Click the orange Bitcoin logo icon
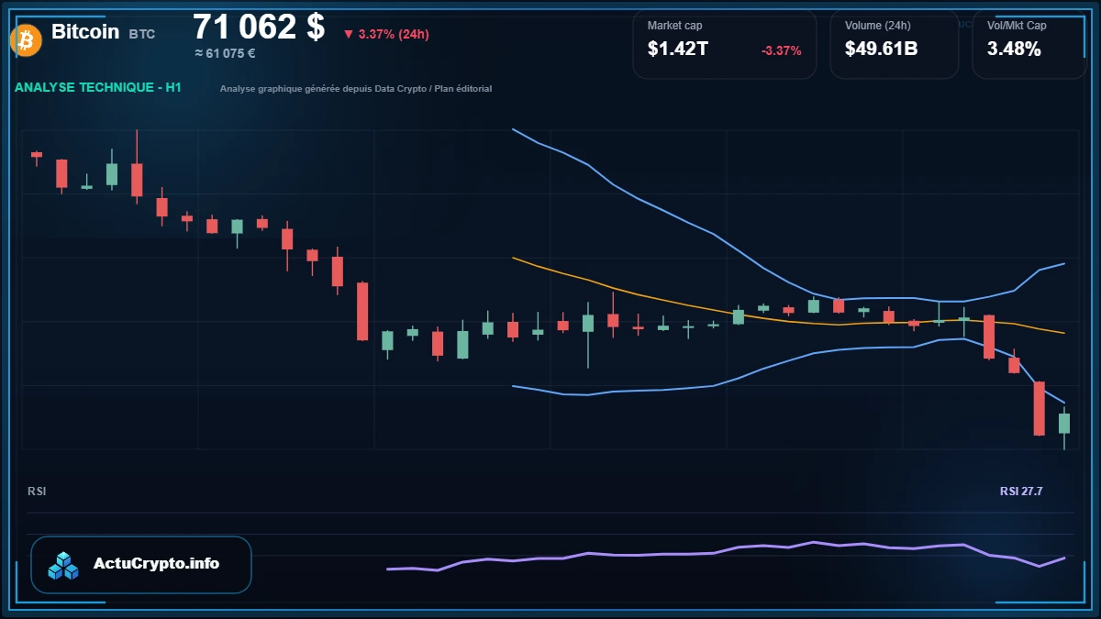 (x=25, y=39)
